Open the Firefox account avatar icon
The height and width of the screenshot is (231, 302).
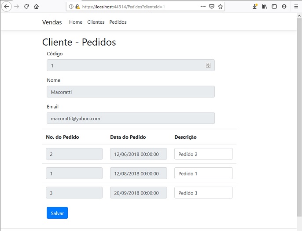pos(284,7)
